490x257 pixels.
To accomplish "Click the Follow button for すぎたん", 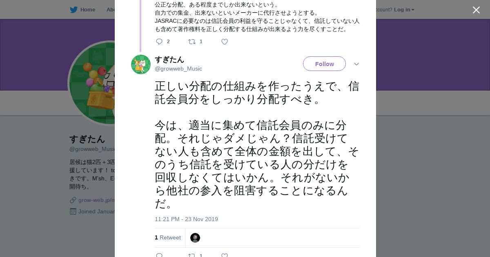I will point(324,64).
